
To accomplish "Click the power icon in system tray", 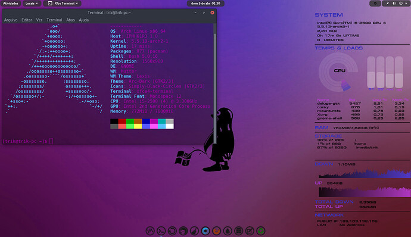I will point(401,4).
